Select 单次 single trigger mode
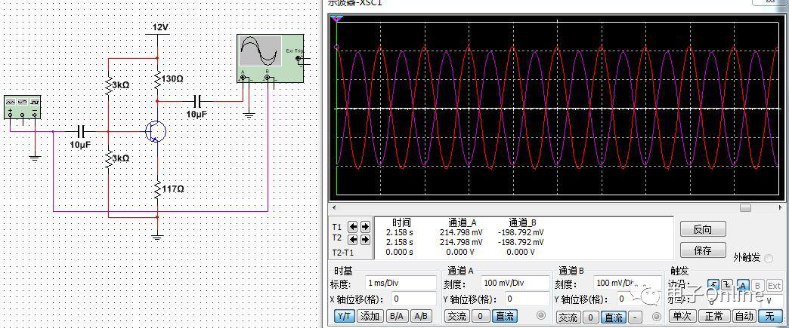Image resolution: width=789 pixels, height=328 pixels. (x=682, y=317)
